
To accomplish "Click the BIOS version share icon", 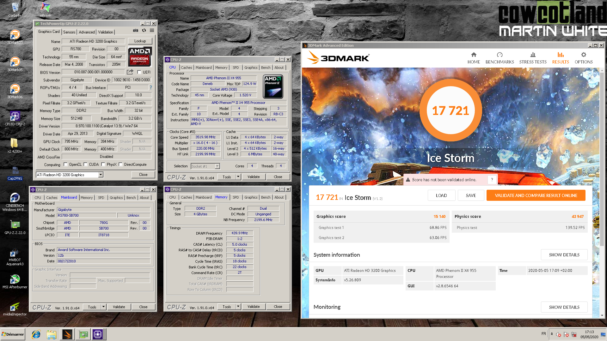I will click(130, 72).
